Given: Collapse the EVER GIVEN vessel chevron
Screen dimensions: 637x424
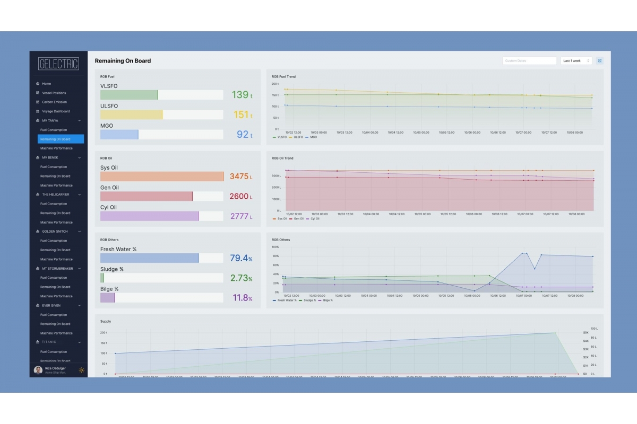Looking at the screenshot, I should (x=80, y=305).
